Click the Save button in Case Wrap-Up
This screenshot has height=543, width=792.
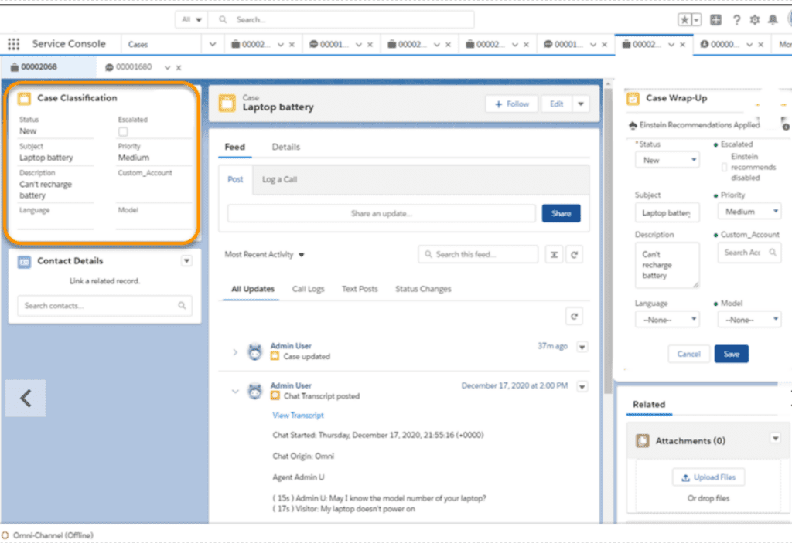point(731,354)
